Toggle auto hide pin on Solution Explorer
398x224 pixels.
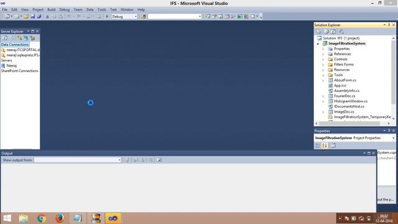click(389, 25)
